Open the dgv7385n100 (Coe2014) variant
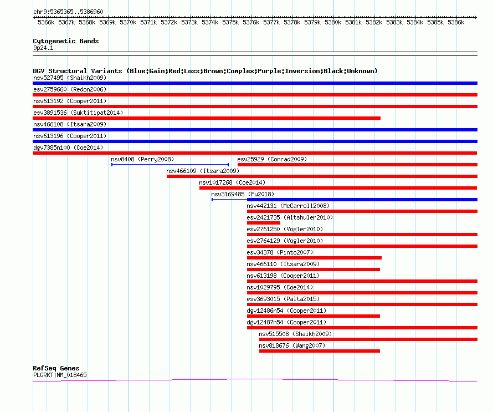 click(68, 147)
